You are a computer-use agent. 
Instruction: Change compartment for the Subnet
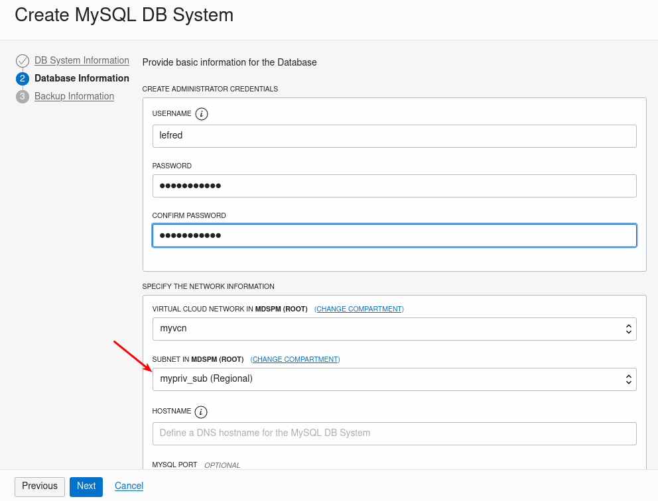point(295,359)
